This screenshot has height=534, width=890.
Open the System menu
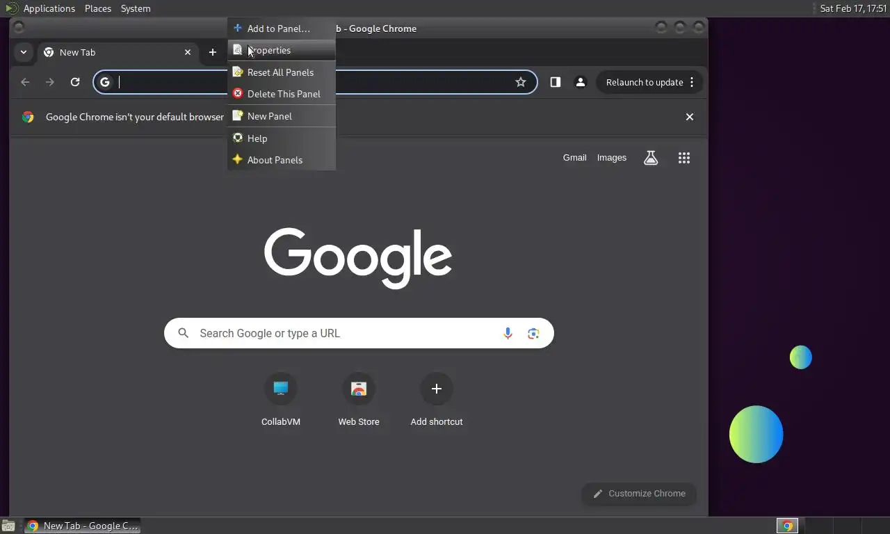pos(136,8)
